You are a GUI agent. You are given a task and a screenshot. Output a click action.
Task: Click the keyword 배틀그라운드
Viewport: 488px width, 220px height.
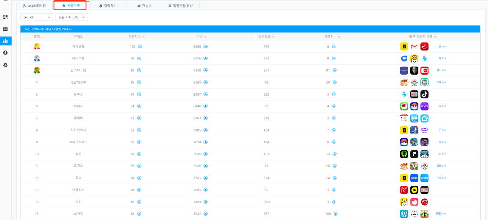pos(78,142)
